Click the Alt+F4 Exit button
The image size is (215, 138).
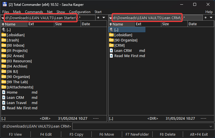pos(199,135)
